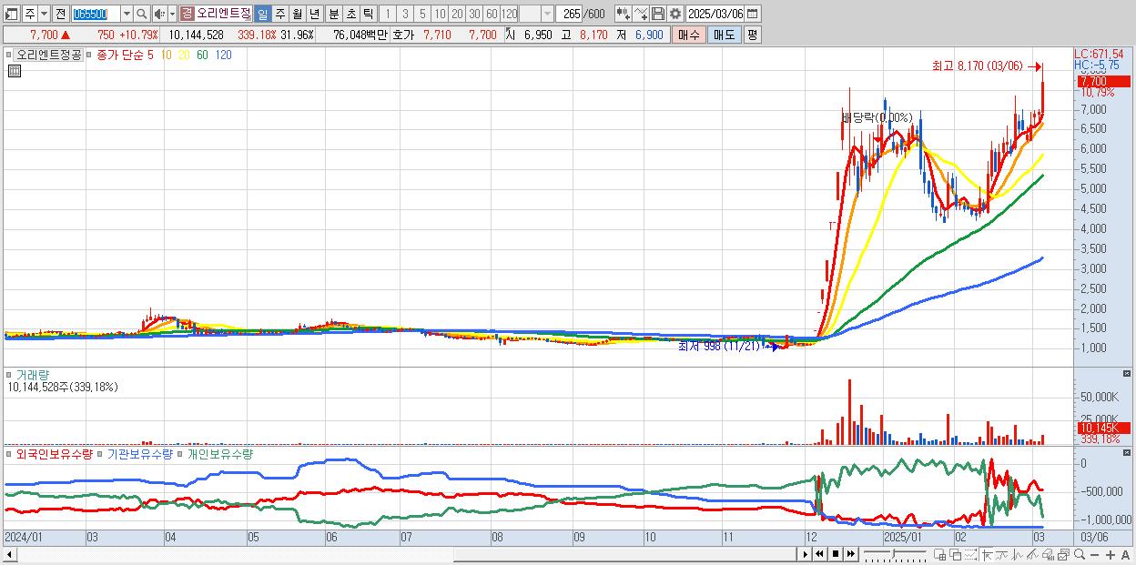The height and width of the screenshot is (565, 1136).
Task: Select the 틱 tick chart tab
Action: 368,14
